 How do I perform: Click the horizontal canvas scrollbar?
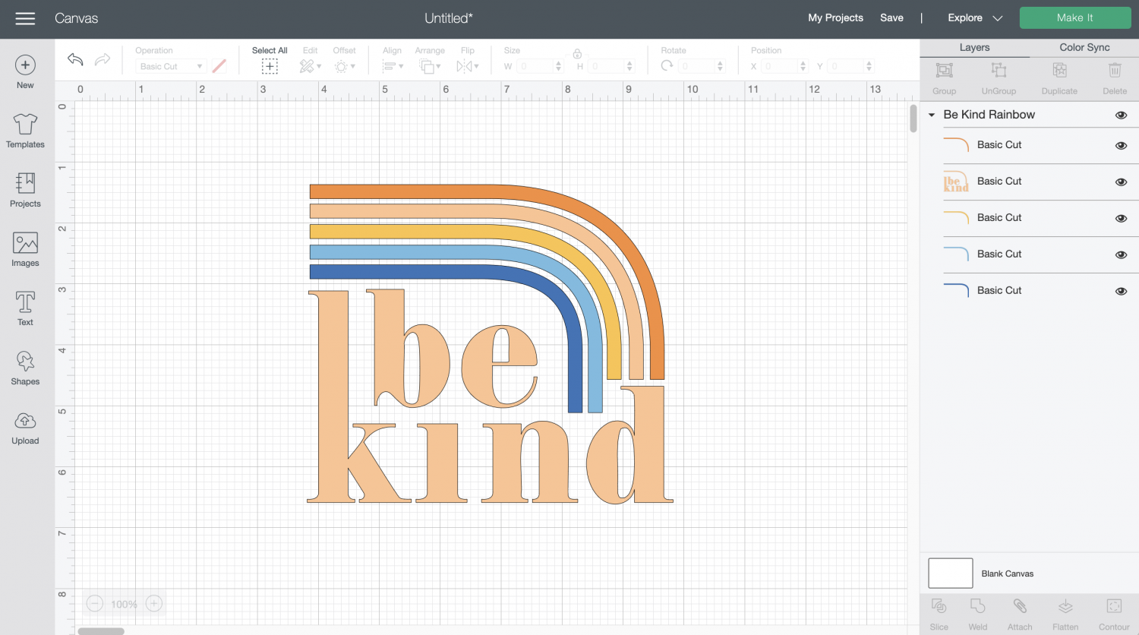pos(101,631)
